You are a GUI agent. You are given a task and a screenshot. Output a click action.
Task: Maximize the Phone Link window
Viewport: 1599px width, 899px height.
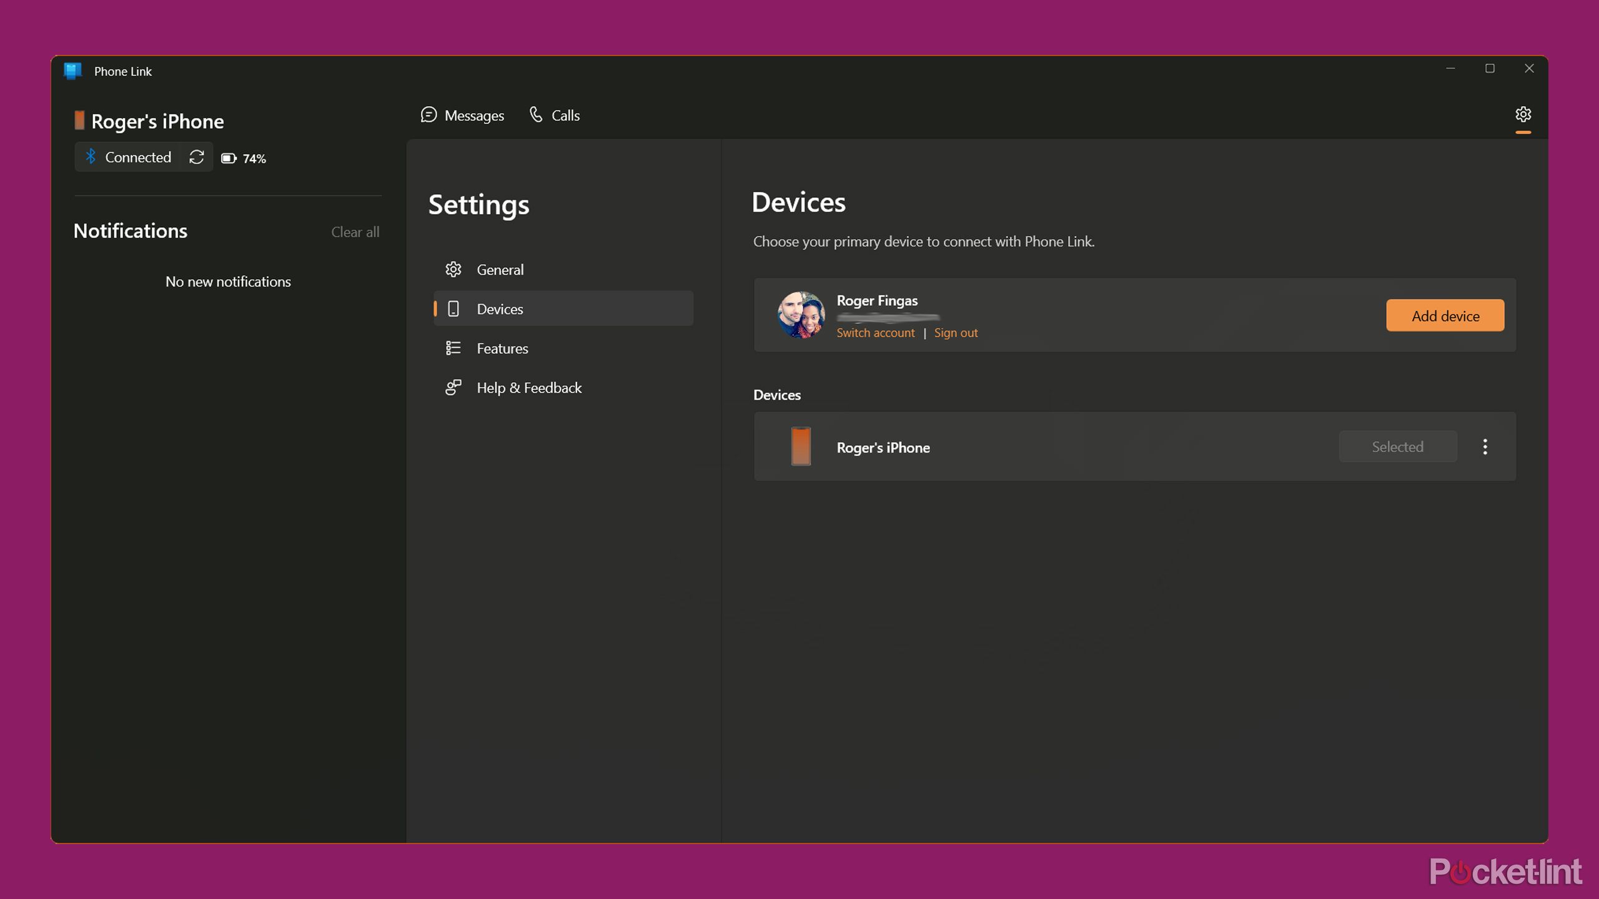pyautogui.click(x=1490, y=69)
